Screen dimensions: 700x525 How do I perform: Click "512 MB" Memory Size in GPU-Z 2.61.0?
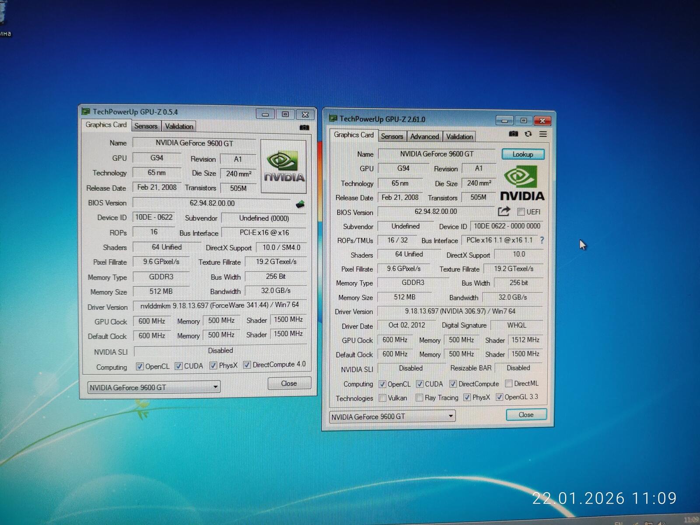405,297
